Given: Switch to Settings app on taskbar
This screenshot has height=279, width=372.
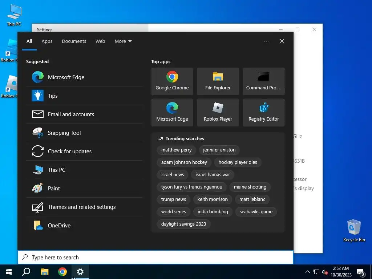Looking at the screenshot, I should point(80,272).
